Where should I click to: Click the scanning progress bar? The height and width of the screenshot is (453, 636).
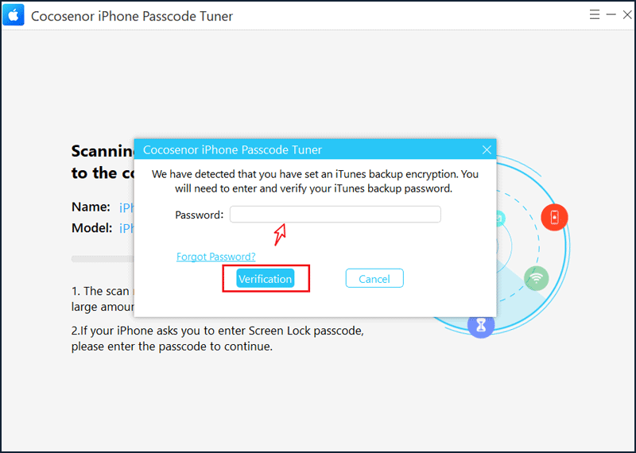point(103,259)
